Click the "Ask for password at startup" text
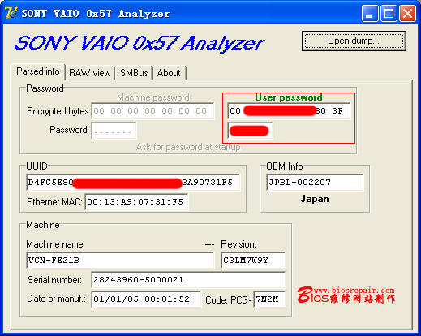The height and width of the screenshot is (336, 421). coord(188,147)
